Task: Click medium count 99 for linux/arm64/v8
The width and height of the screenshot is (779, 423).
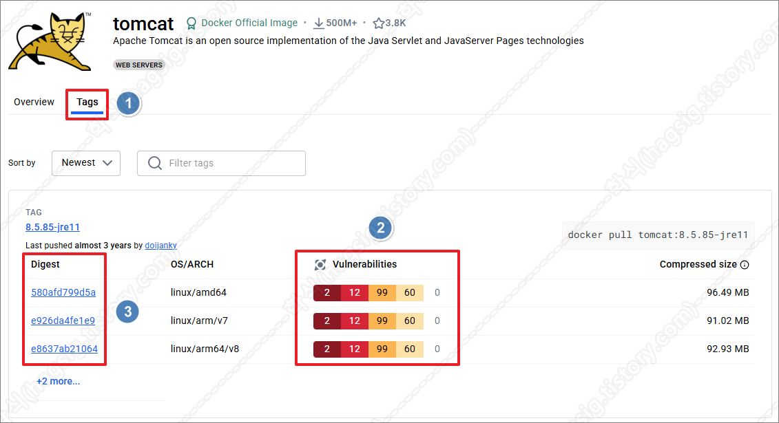Action: click(382, 349)
